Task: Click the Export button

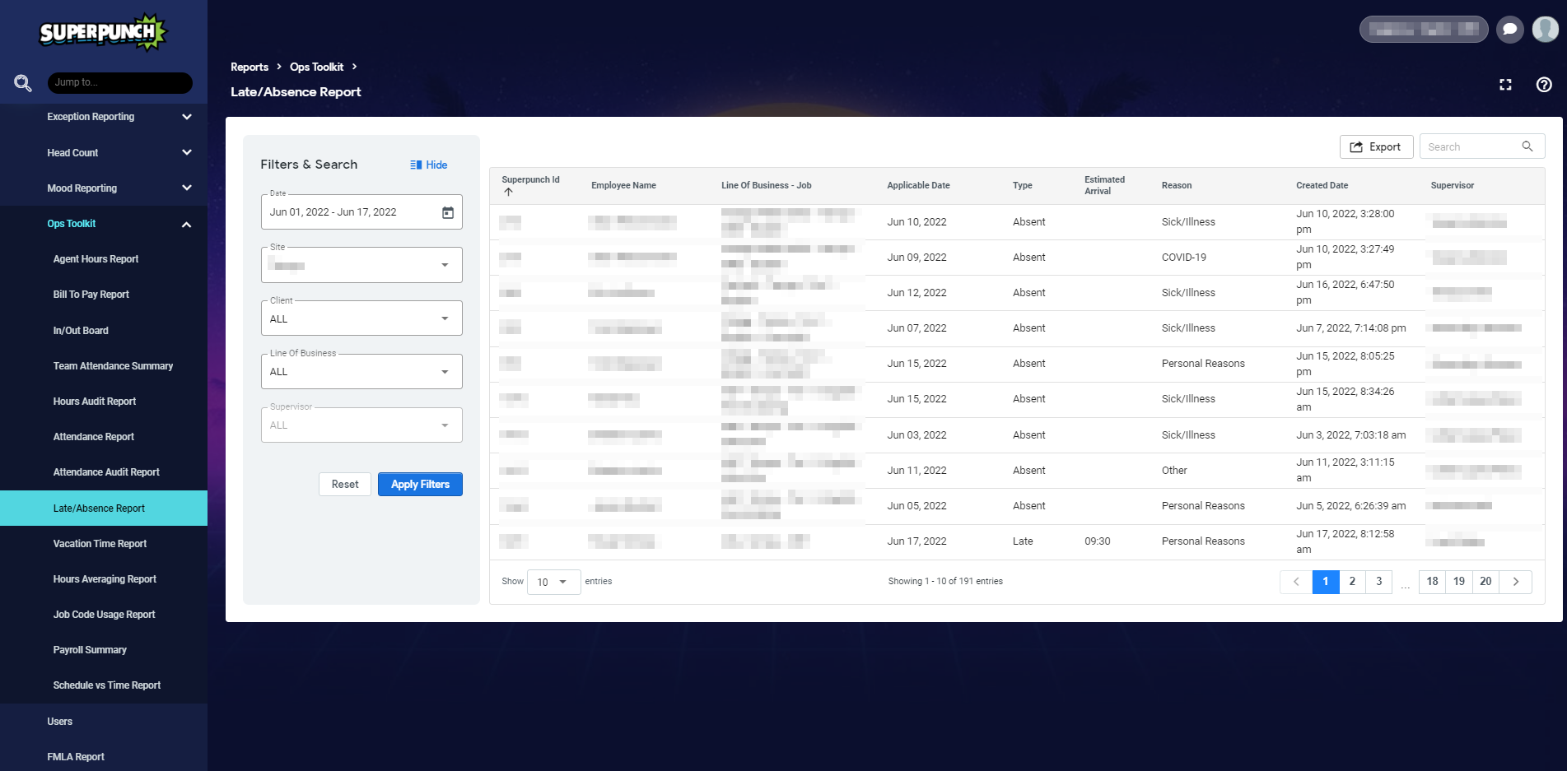Action: (x=1376, y=146)
